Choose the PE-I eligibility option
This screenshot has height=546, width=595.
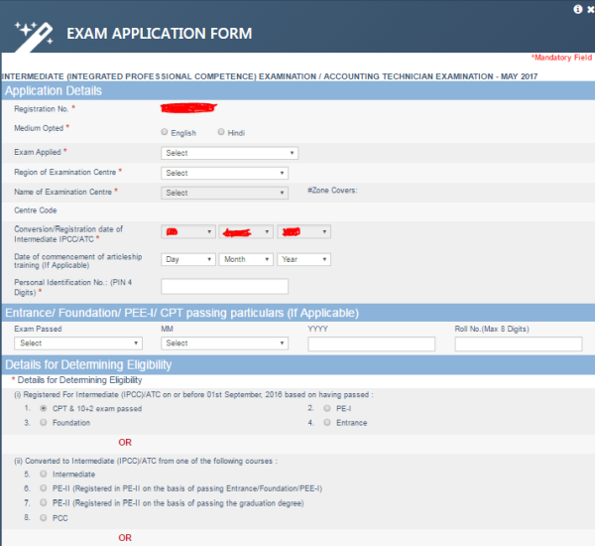(327, 408)
